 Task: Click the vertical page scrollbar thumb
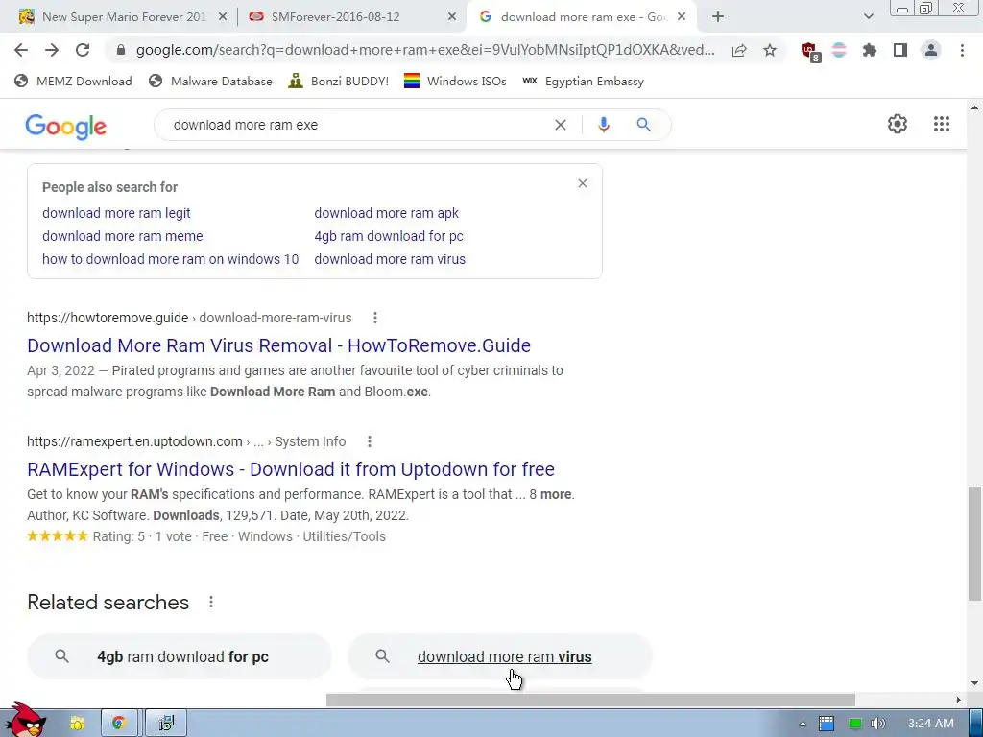click(975, 543)
